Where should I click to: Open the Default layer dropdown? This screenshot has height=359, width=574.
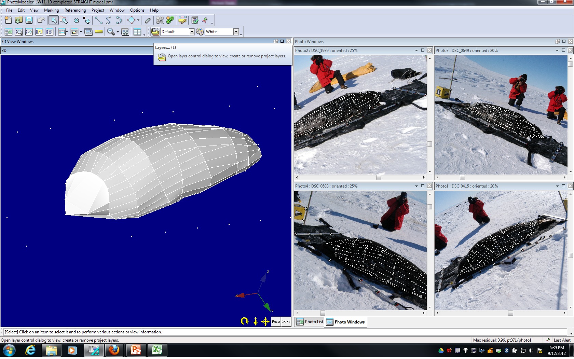(192, 32)
